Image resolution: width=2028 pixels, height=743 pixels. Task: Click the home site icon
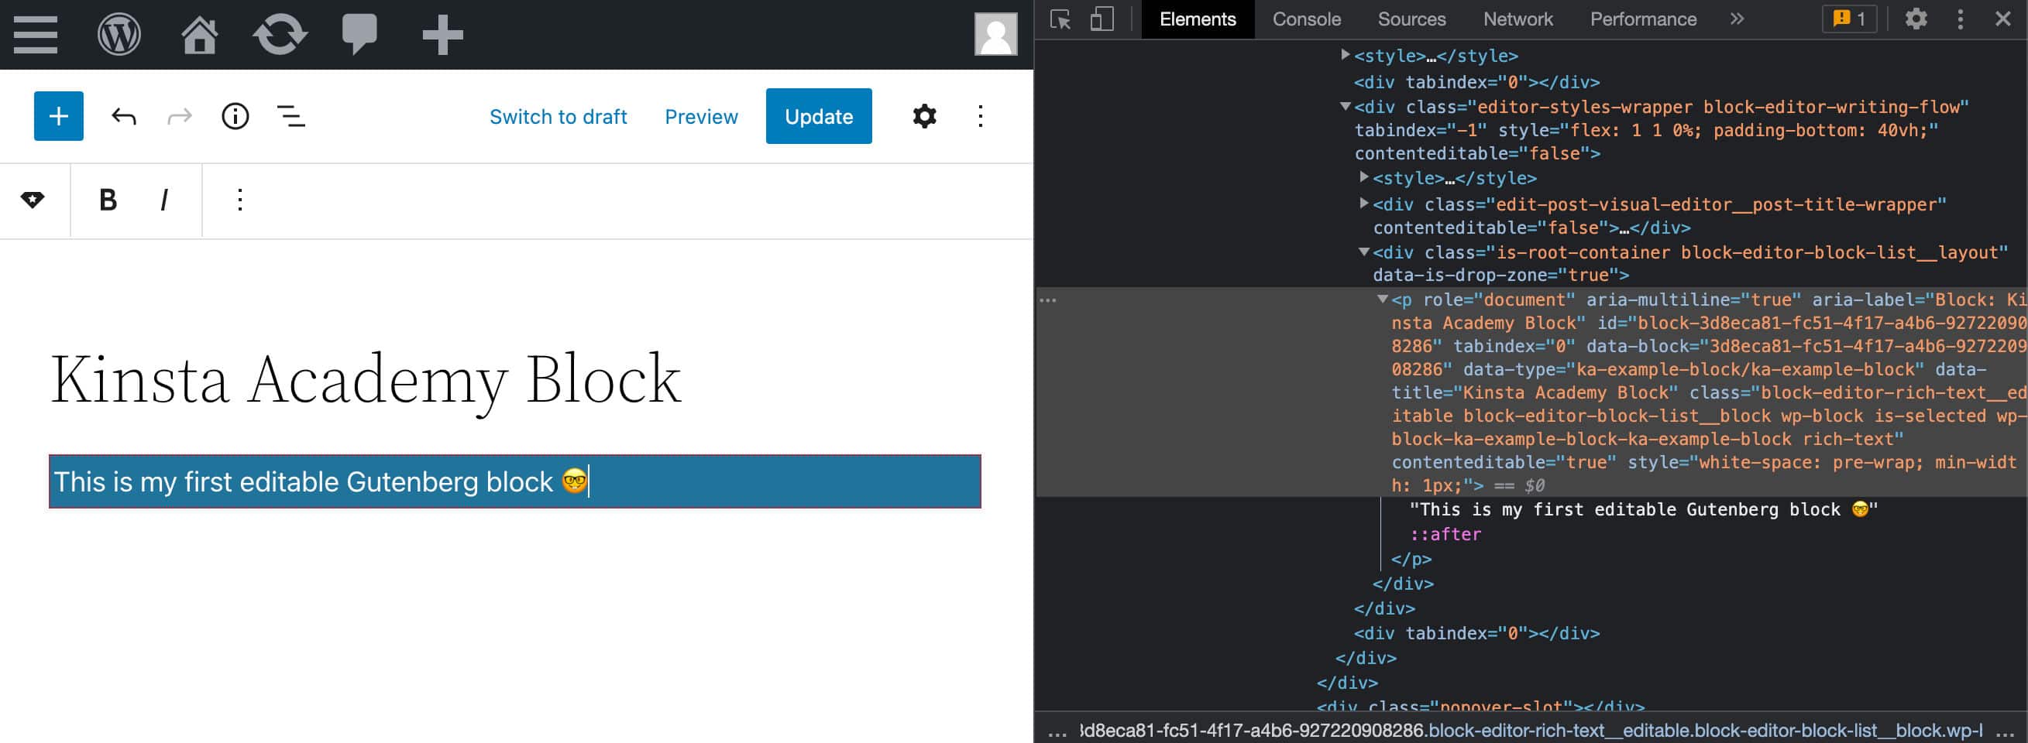[199, 35]
